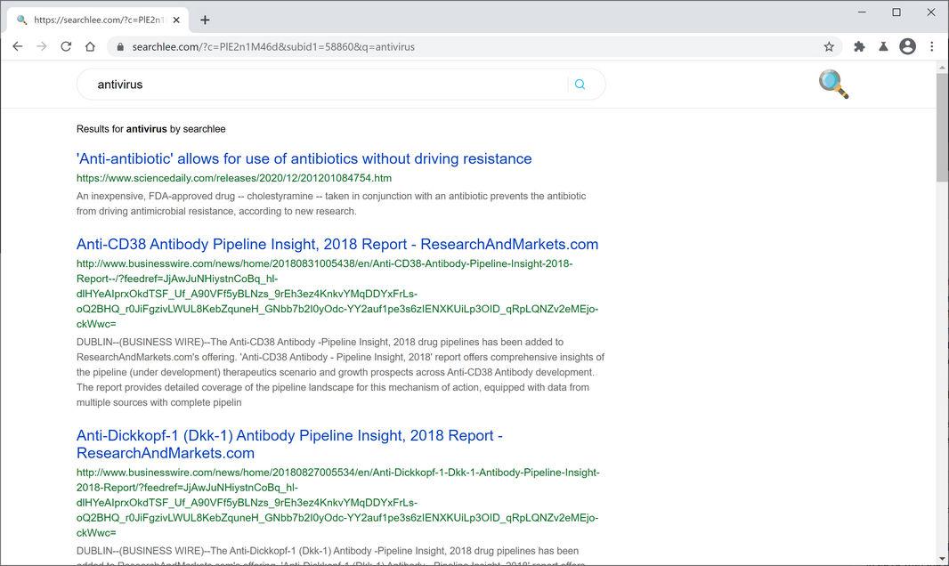Screen dimensions: 949x566
Task: Open the user profile avatar menu
Action: 907,46
